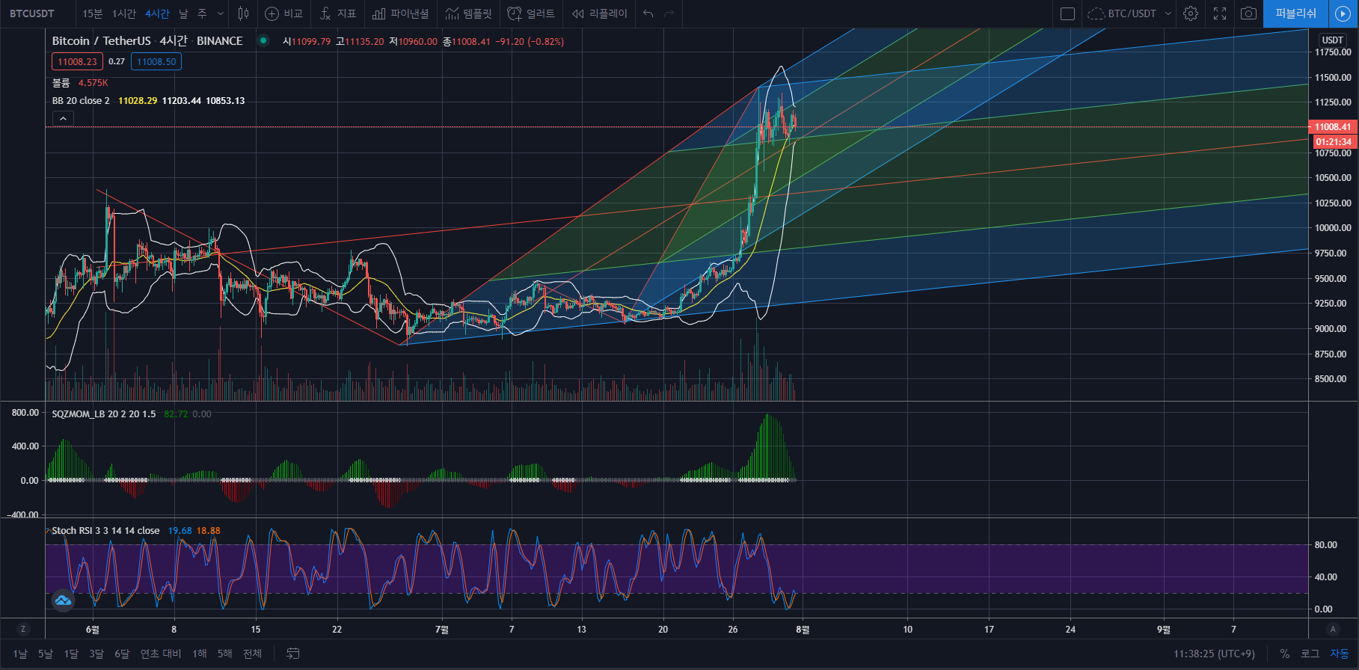Set the range to 전체

pos(253,654)
